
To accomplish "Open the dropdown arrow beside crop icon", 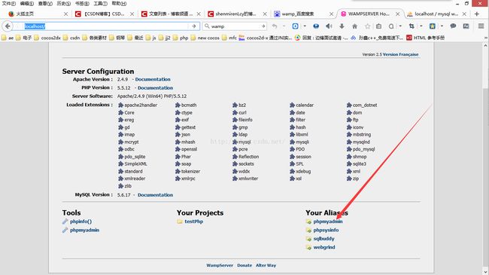I will tap(421, 26).
